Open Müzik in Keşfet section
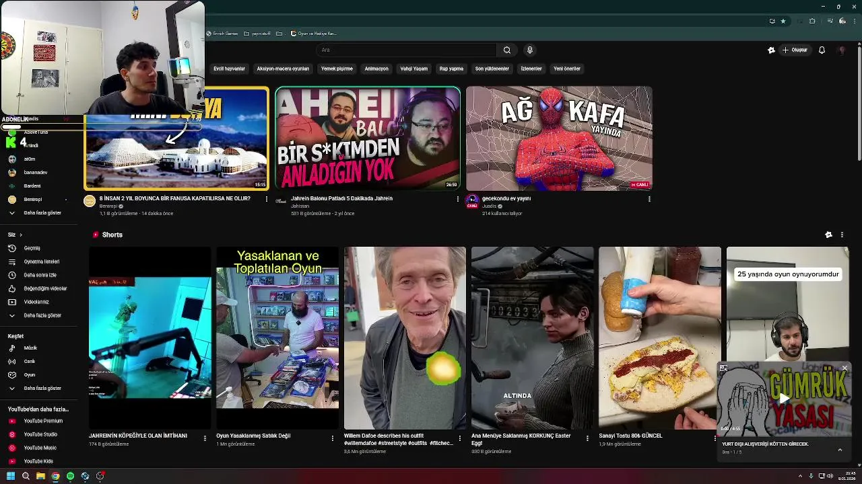 point(40,348)
